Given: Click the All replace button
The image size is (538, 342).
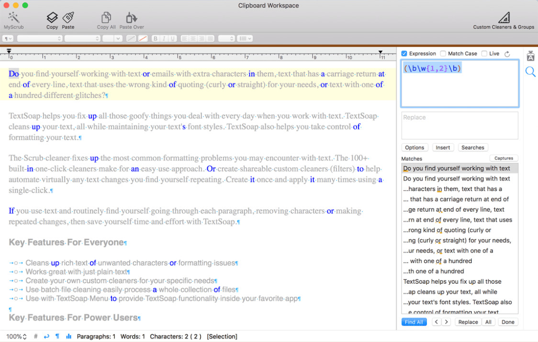Looking at the screenshot, I should 488,322.
